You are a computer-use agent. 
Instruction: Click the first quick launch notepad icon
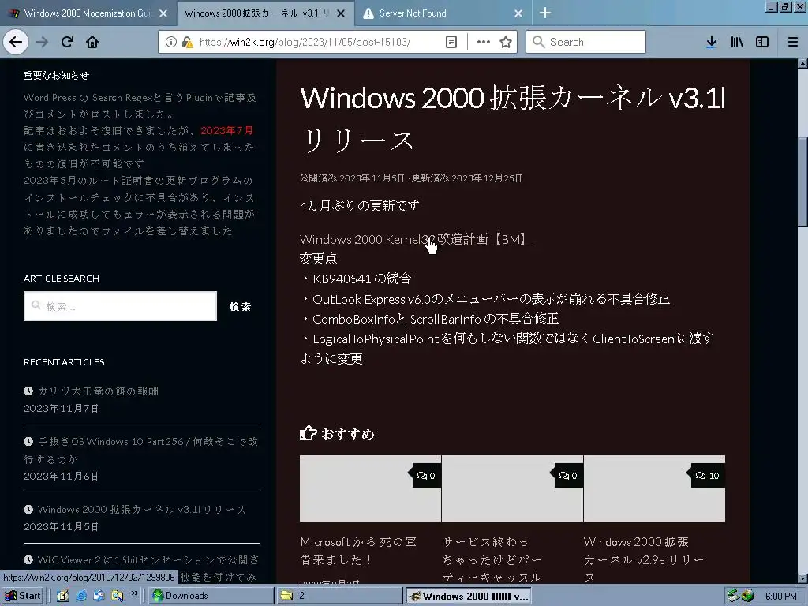pyautogui.click(x=63, y=596)
